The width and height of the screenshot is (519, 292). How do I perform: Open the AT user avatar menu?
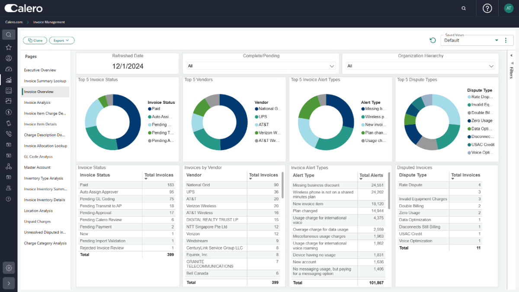509,8
